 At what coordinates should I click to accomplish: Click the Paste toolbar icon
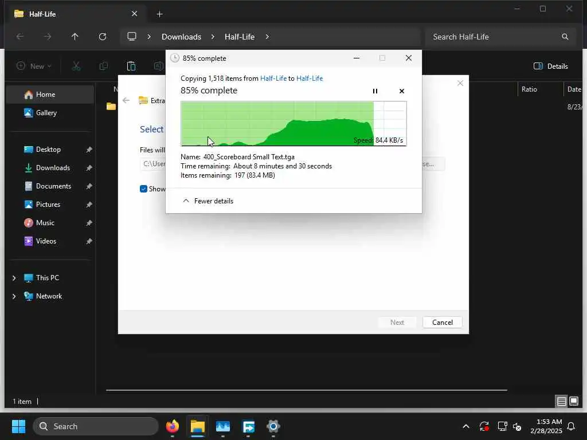[x=131, y=66]
